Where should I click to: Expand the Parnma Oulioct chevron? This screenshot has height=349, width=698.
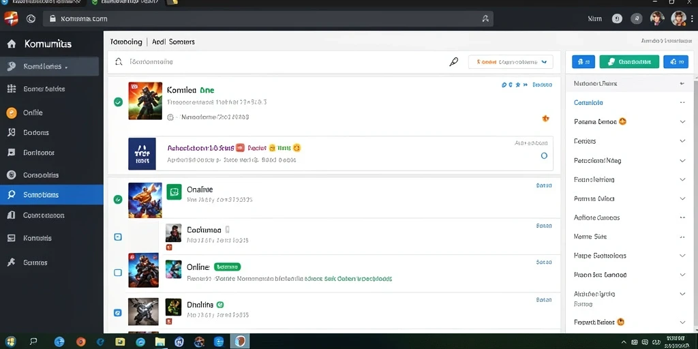coord(682,199)
